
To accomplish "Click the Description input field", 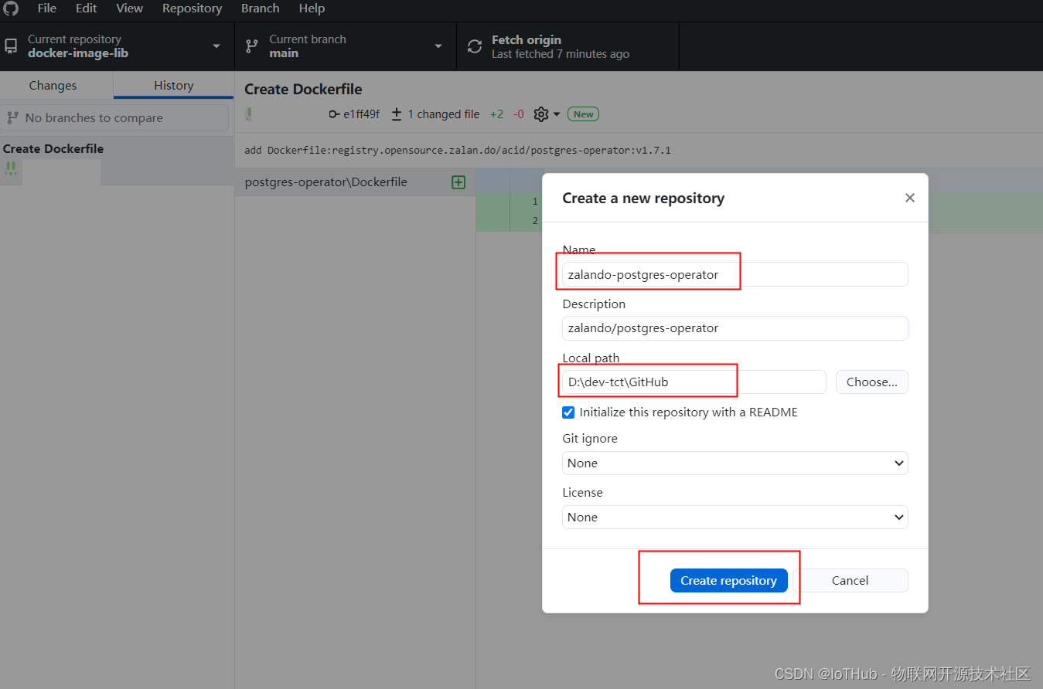I will click(x=735, y=328).
